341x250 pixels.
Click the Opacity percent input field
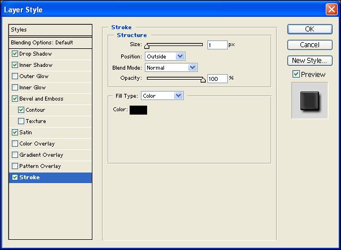coord(217,79)
